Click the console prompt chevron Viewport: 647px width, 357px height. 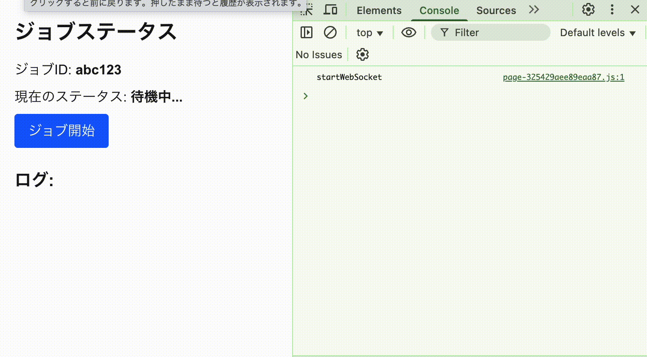(306, 96)
